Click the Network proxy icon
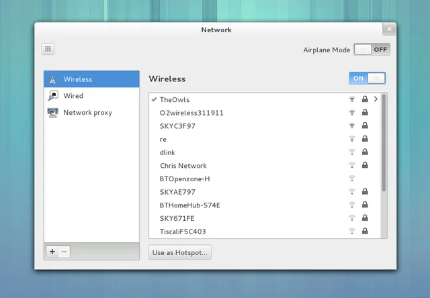This screenshot has width=430, height=298. [52, 113]
